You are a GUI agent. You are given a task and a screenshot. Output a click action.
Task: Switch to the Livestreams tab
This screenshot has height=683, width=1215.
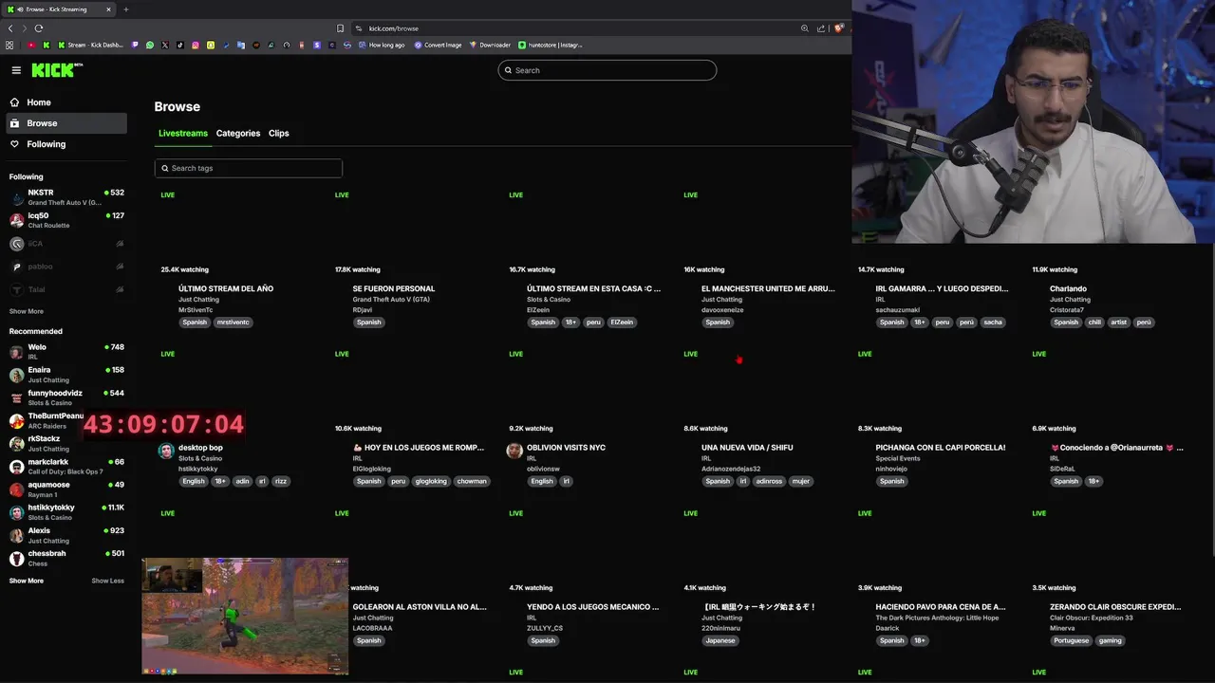[183, 133]
